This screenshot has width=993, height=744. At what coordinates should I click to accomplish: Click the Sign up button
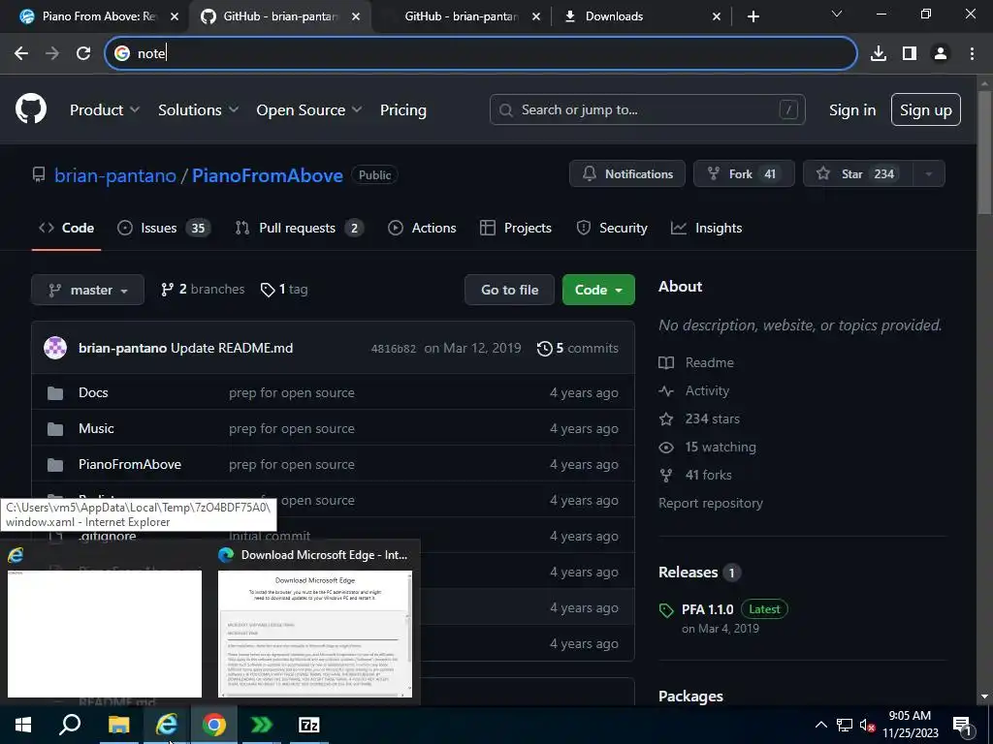[x=926, y=109]
